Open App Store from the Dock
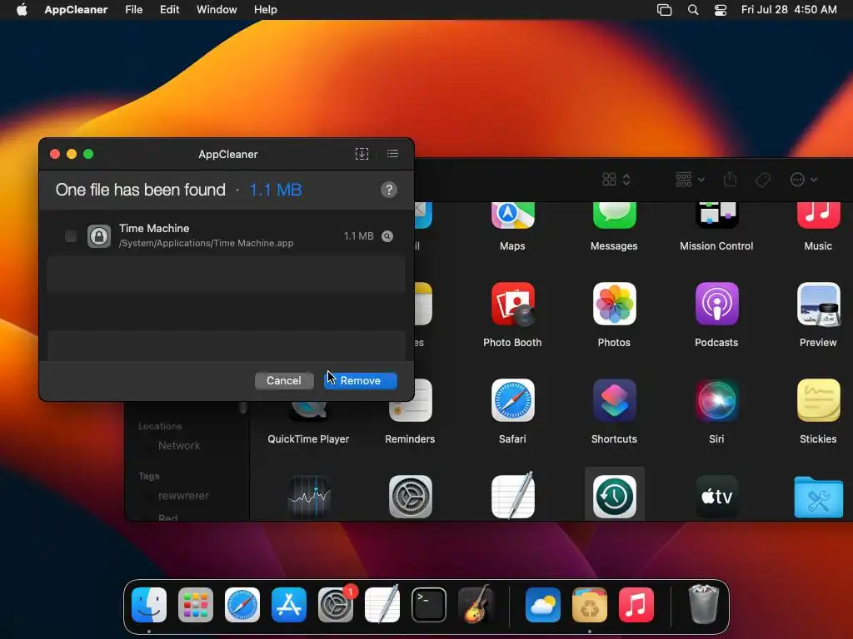Image resolution: width=853 pixels, height=639 pixels. click(289, 604)
